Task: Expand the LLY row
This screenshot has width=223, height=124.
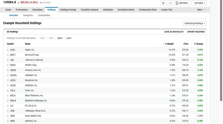Action: (x=8, y=106)
